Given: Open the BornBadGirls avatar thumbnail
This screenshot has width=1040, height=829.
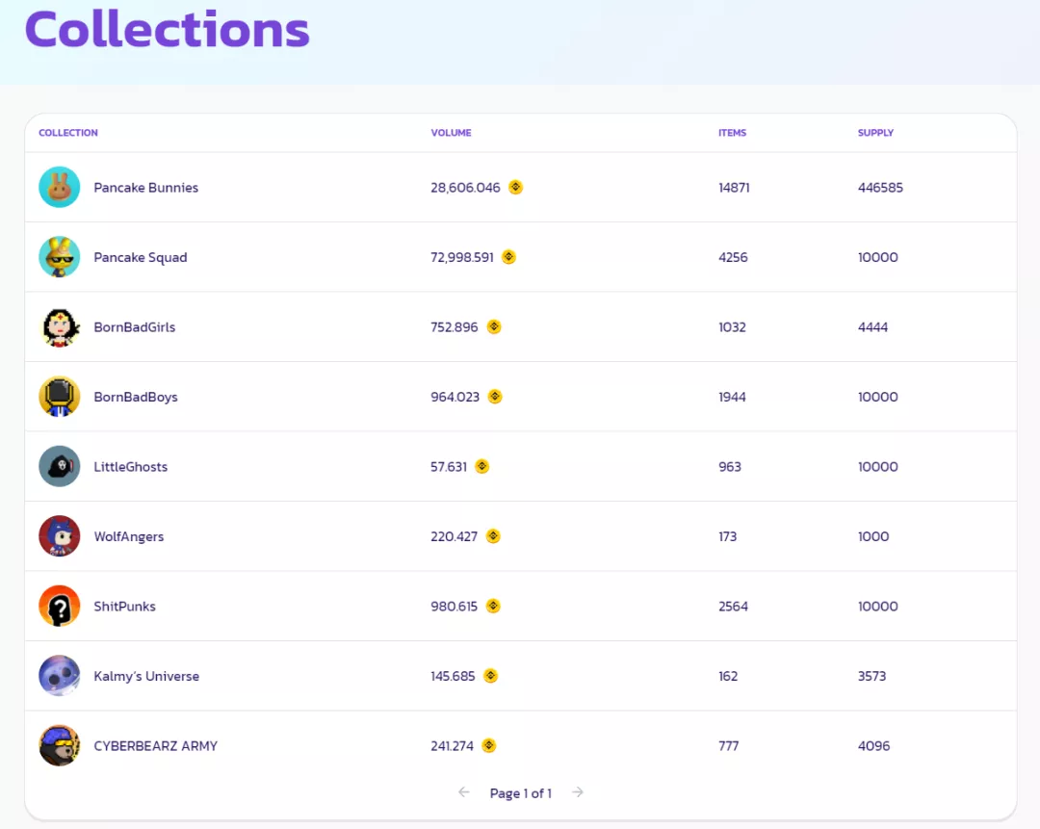Looking at the screenshot, I should pyautogui.click(x=59, y=327).
